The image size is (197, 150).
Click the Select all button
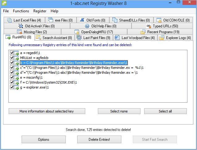[x=166, y=111]
